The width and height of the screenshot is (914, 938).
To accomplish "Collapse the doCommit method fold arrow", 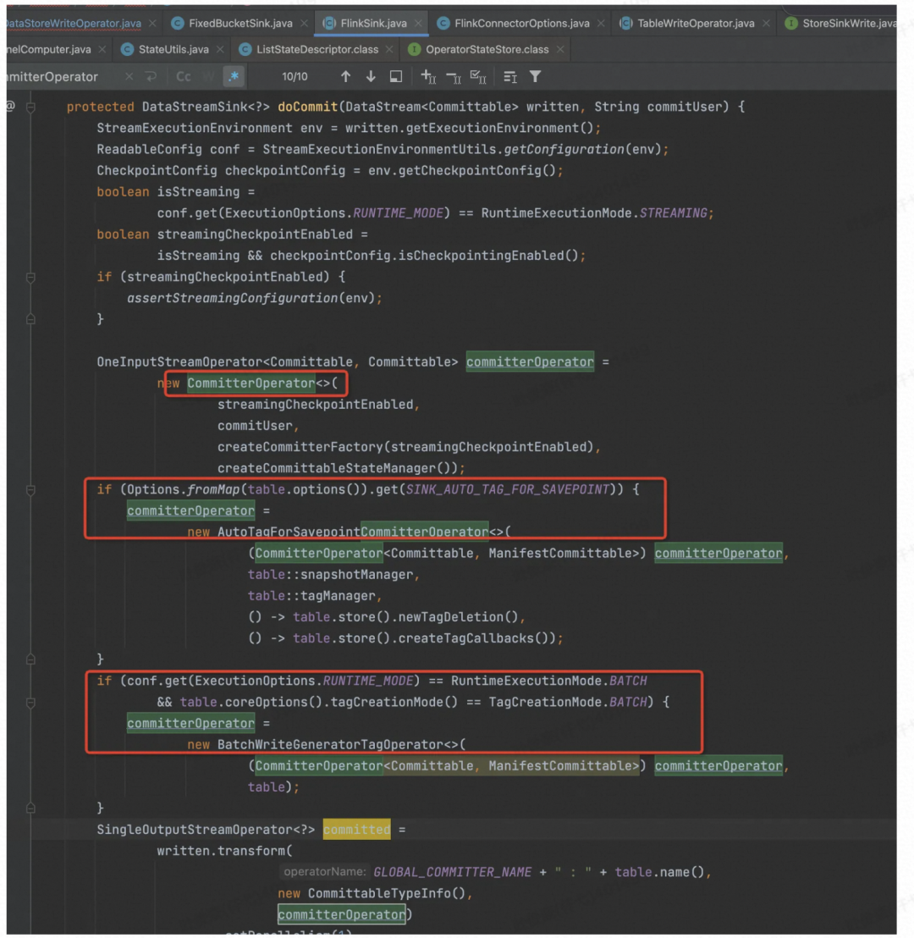I will click(x=30, y=107).
